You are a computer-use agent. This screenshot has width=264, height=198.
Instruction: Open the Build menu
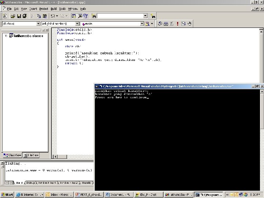54,8
